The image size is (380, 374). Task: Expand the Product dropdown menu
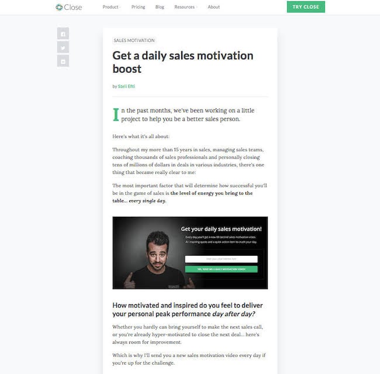pyautogui.click(x=112, y=7)
